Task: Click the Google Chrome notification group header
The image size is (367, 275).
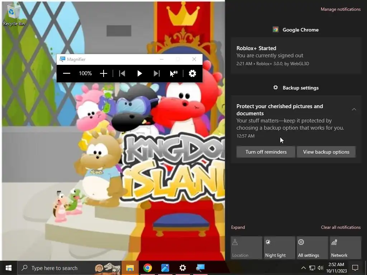Action: [296, 30]
